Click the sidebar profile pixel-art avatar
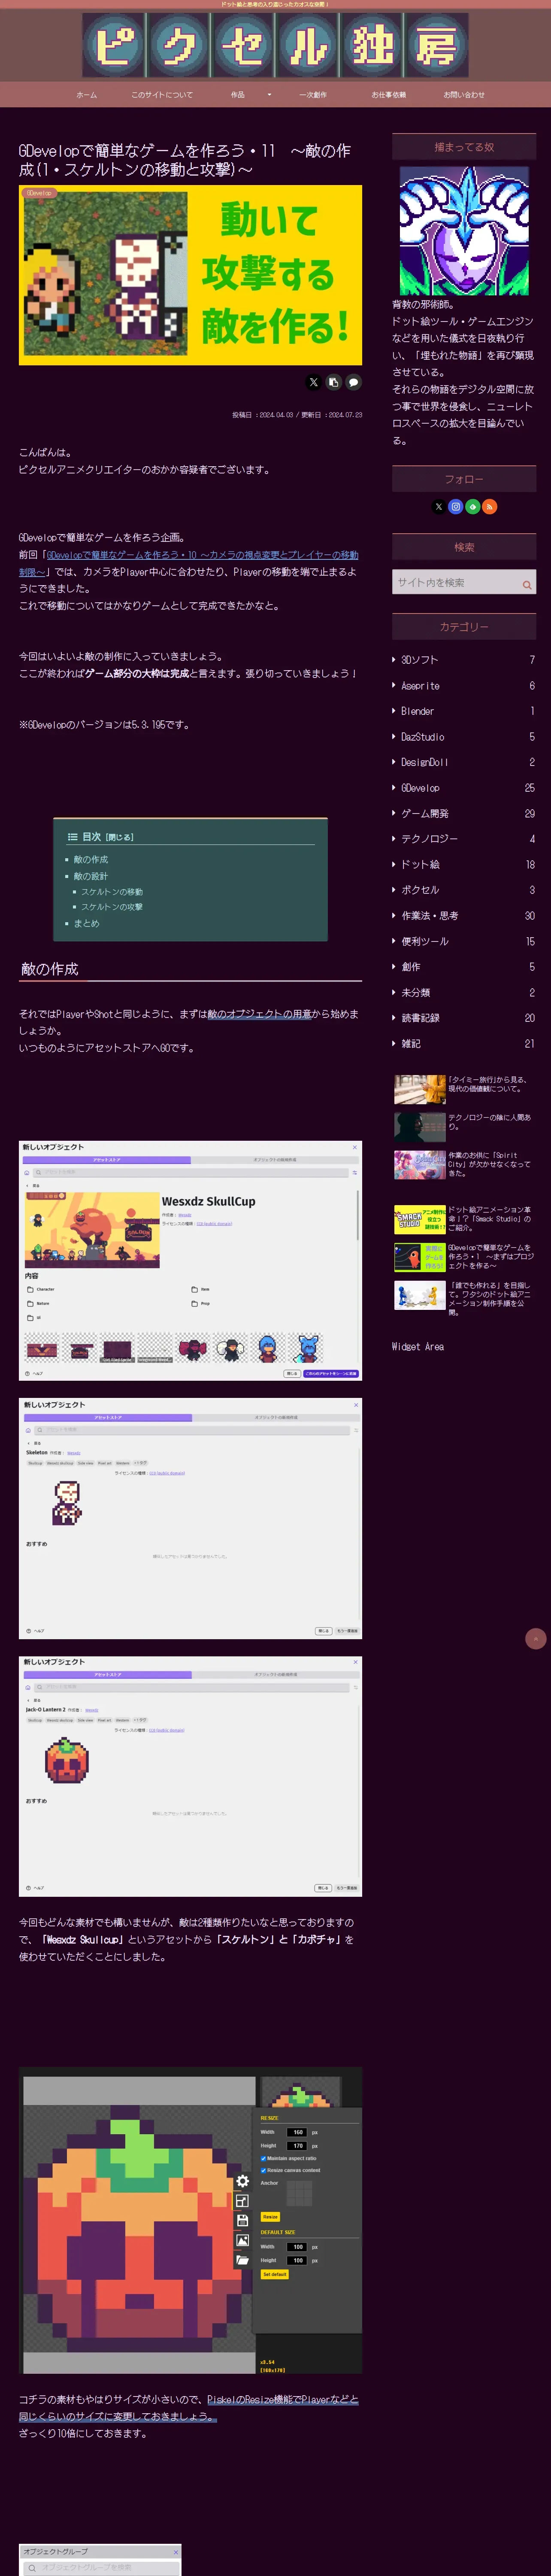The image size is (551, 2576). point(464,230)
